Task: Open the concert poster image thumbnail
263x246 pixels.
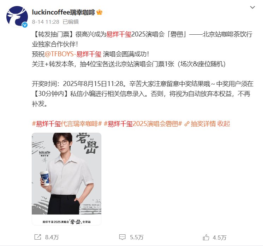Action: point(66,179)
